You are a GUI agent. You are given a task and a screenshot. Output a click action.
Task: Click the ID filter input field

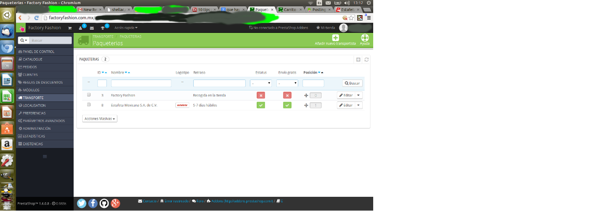(x=102, y=83)
